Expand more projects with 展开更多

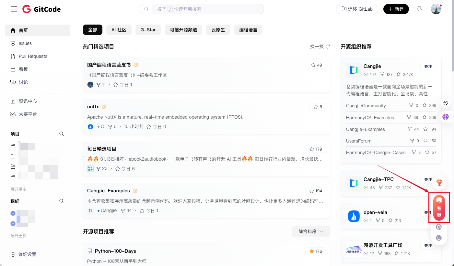[18, 189]
